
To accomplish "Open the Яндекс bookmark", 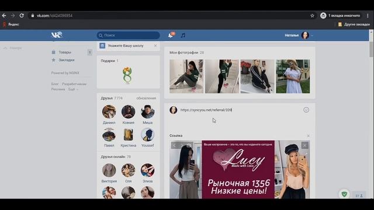I will (x=11, y=24).
